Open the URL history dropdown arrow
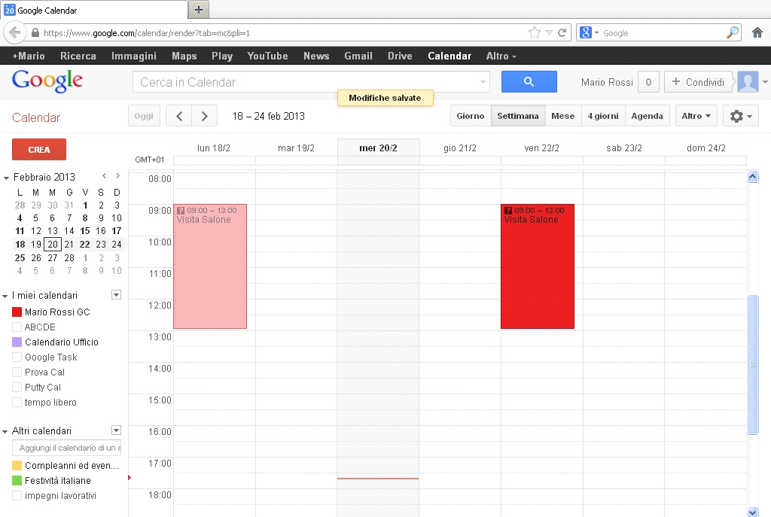 [x=549, y=33]
